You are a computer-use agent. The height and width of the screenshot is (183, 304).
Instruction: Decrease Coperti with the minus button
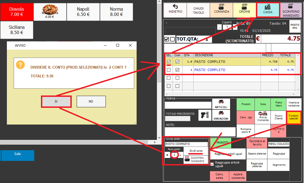[x=219, y=27]
